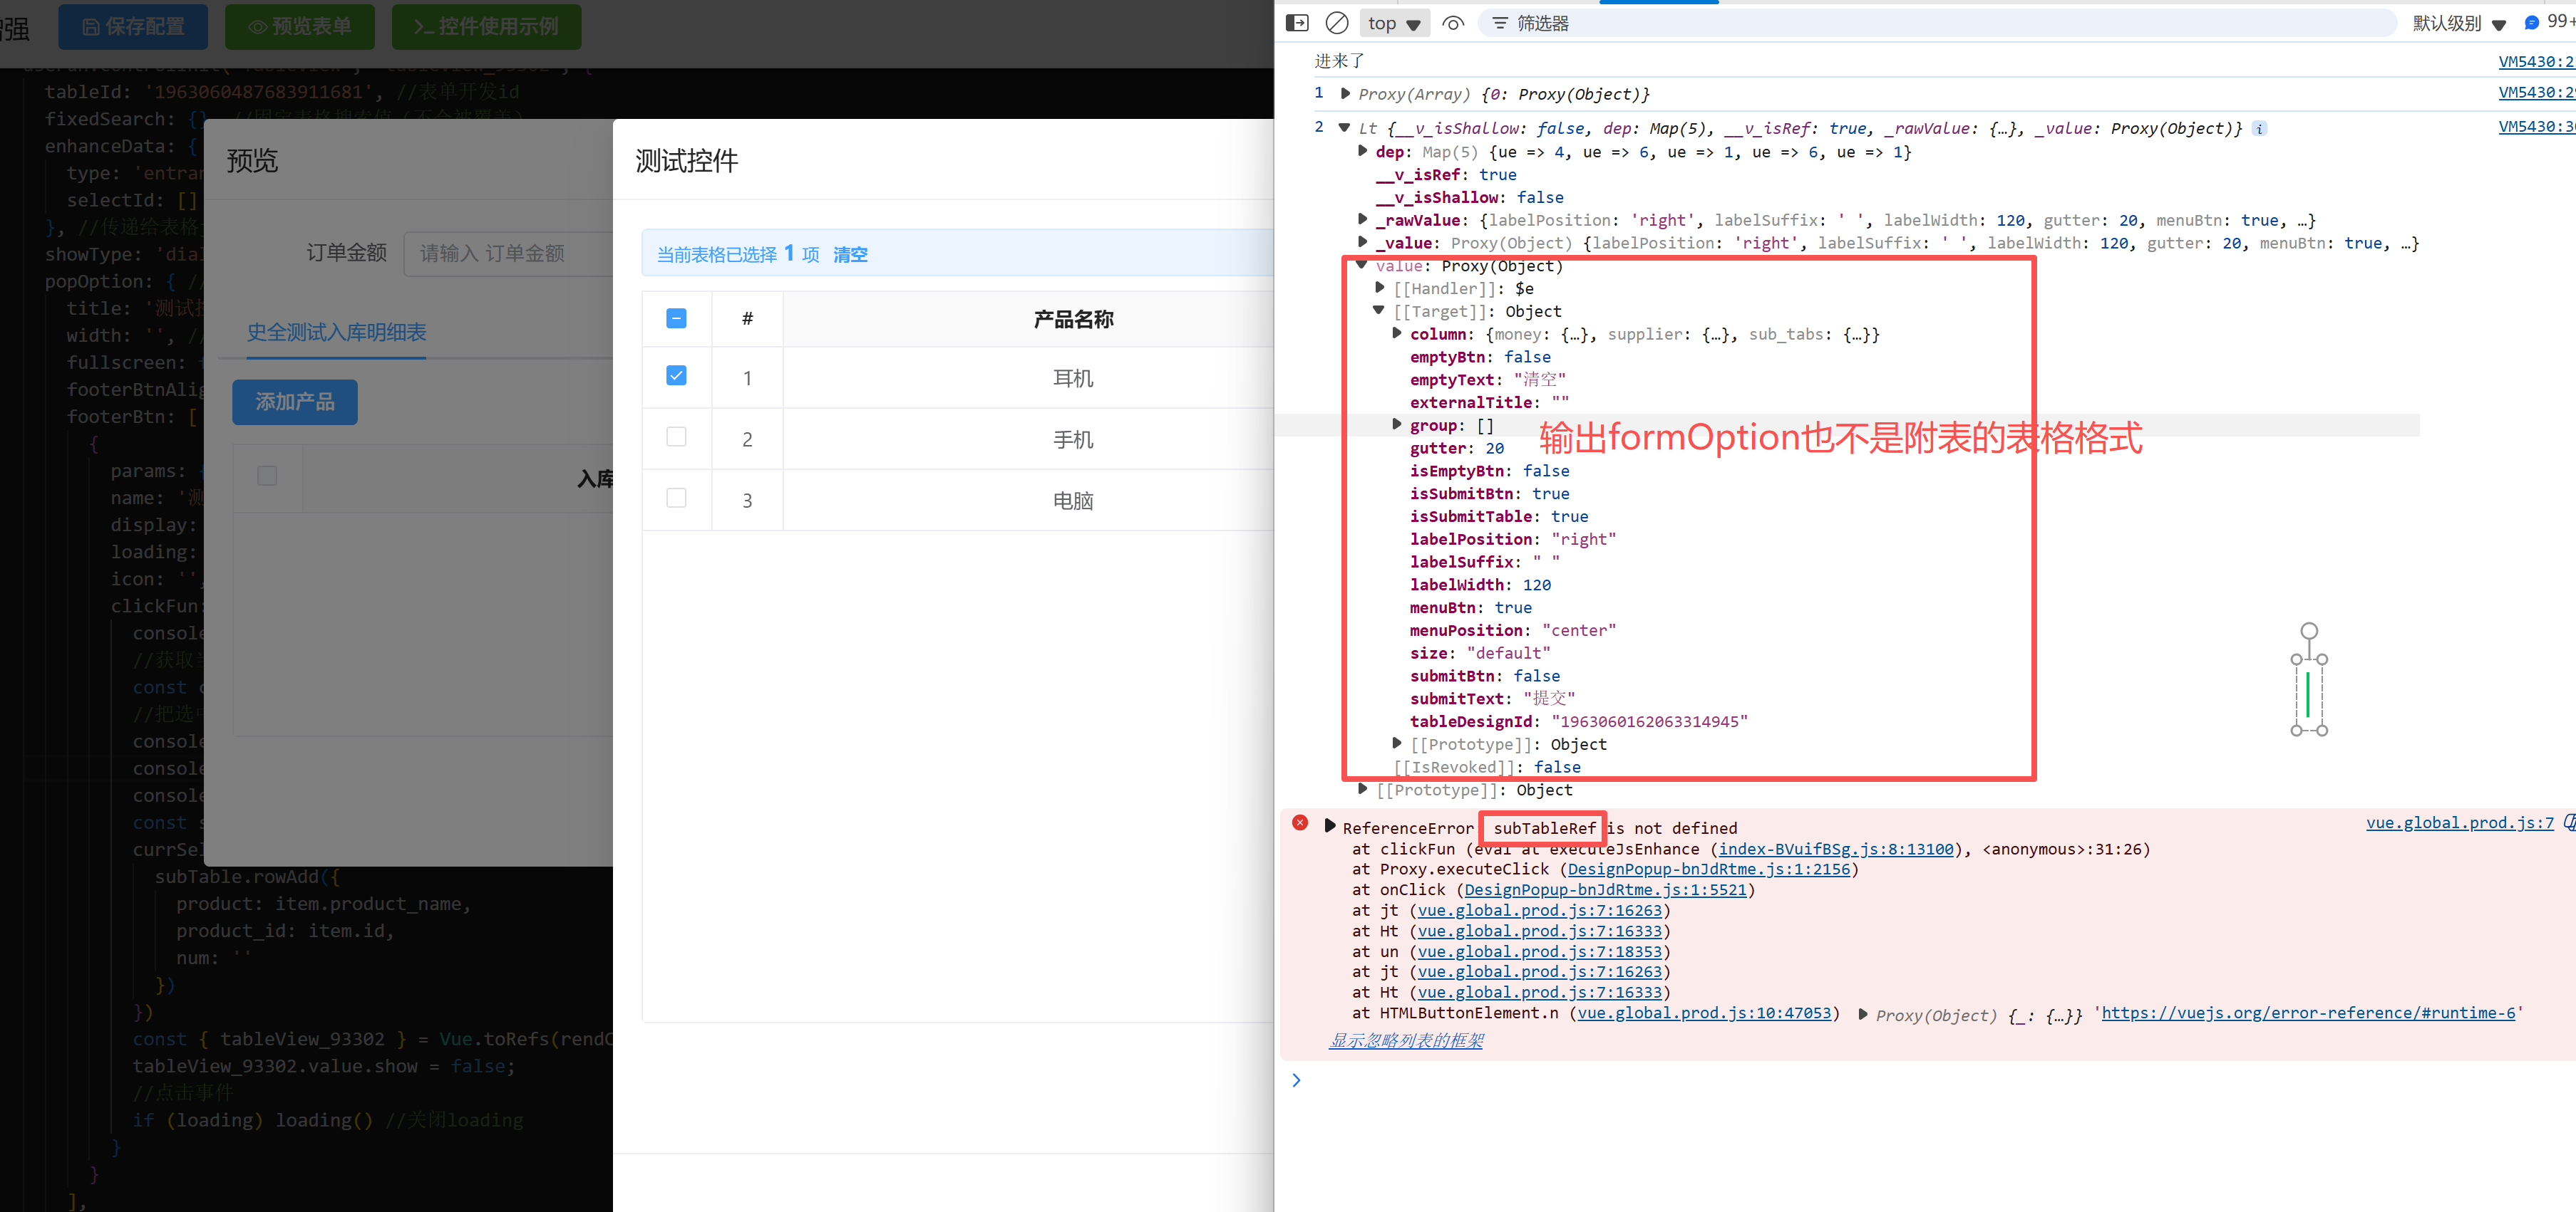Collapse the ReferenceError stack trace
The image size is (2576, 1212).
point(1330,825)
